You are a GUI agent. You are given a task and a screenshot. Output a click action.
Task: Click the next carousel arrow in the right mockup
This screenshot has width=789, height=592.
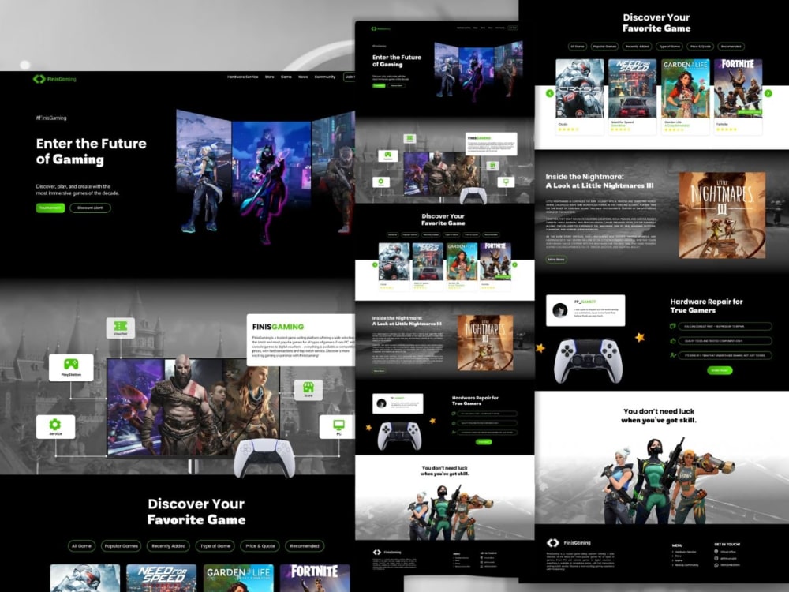768,93
